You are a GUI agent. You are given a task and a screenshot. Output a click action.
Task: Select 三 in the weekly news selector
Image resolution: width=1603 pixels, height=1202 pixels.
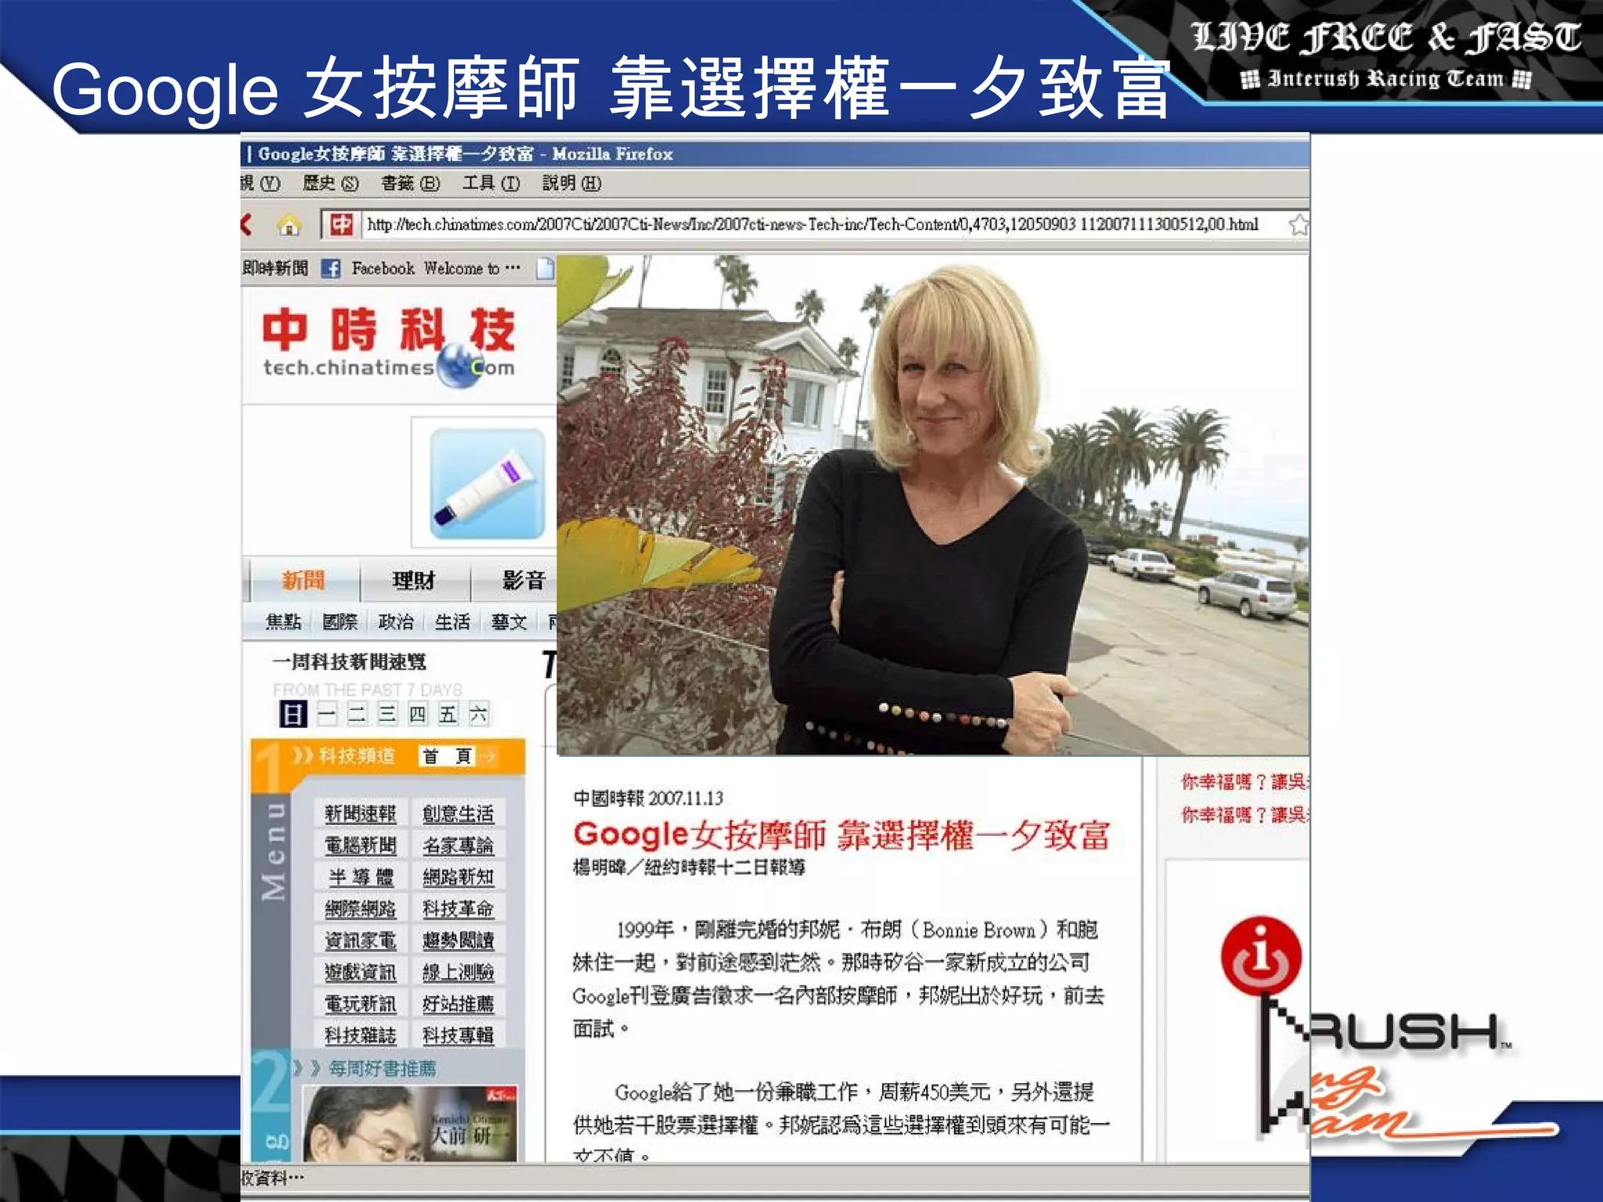click(x=387, y=714)
